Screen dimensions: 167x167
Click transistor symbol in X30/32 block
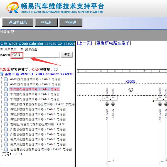point(131,90)
